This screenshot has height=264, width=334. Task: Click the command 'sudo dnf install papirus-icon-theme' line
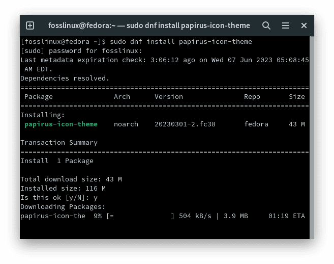(x=181, y=42)
